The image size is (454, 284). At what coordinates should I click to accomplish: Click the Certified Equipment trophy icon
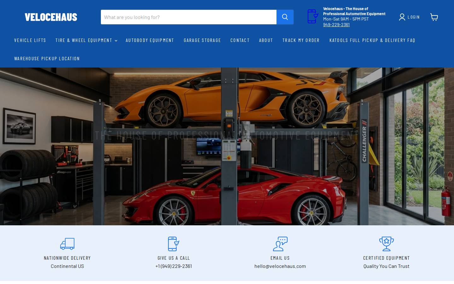387,244
